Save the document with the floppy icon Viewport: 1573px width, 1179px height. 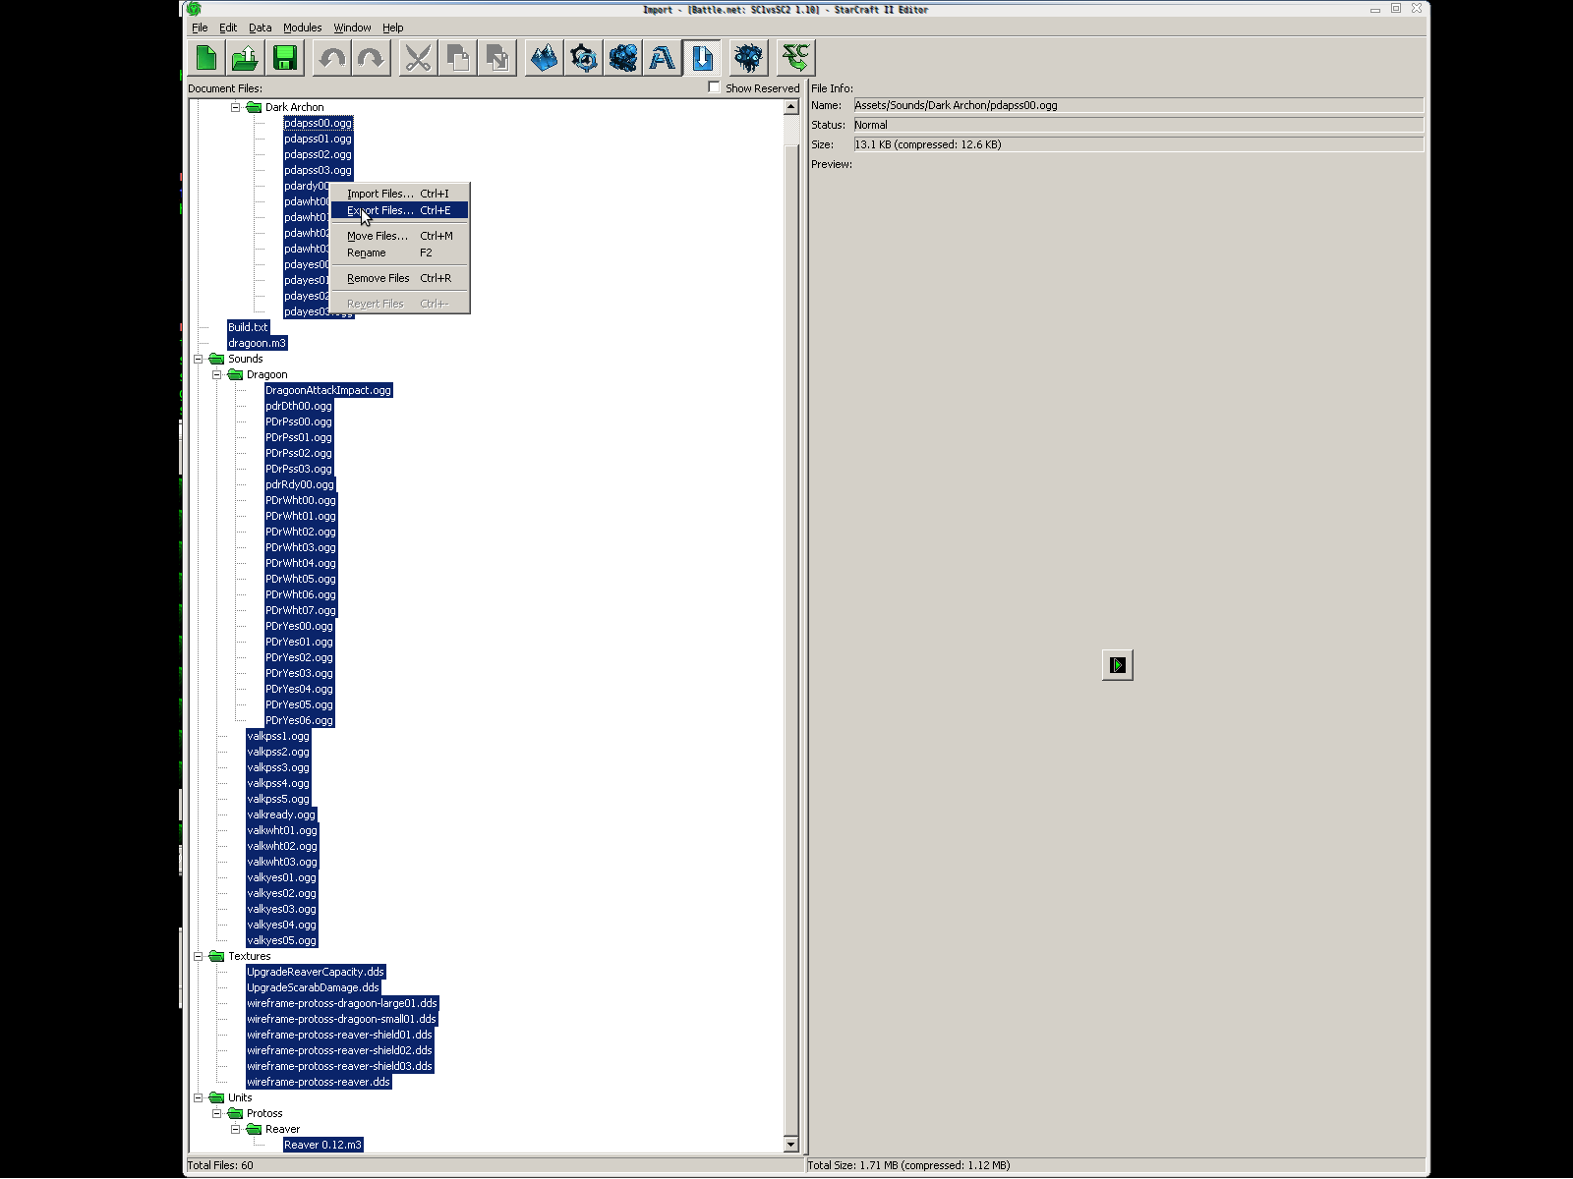click(285, 59)
